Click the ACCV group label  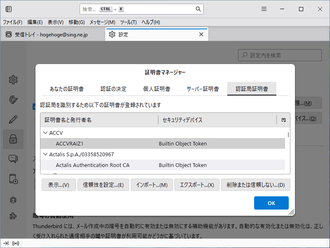tap(56, 133)
